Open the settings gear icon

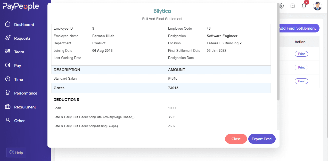point(282,6)
